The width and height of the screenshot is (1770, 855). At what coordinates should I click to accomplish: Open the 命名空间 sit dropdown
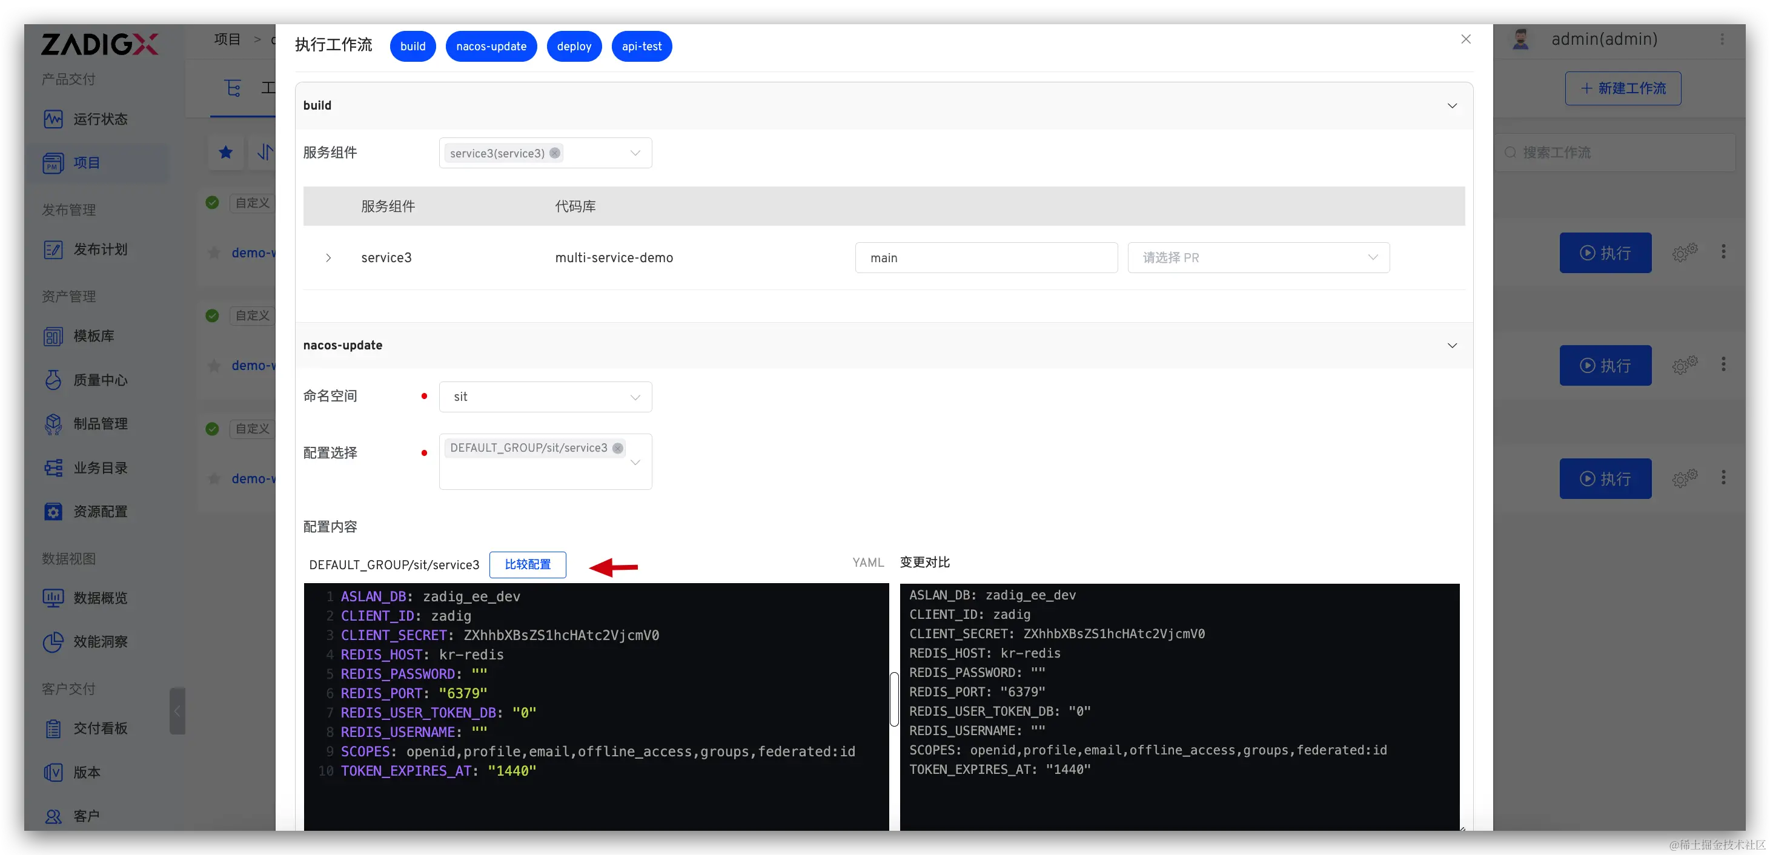[x=546, y=397]
